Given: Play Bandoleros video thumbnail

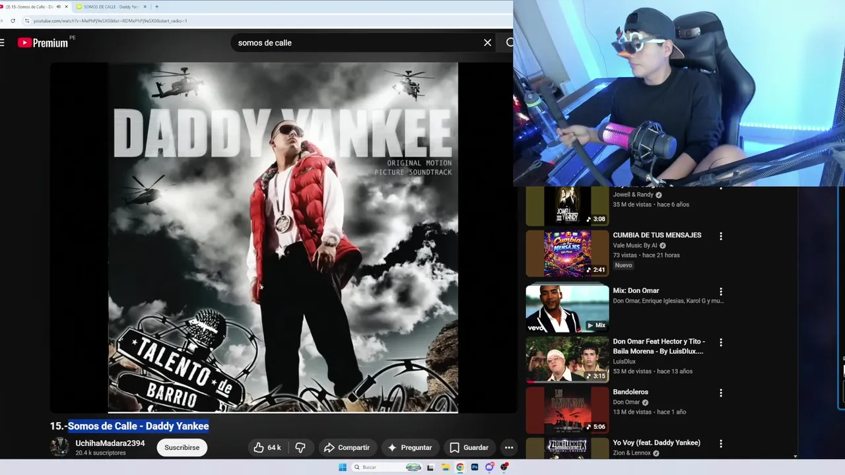Looking at the screenshot, I should [x=567, y=410].
